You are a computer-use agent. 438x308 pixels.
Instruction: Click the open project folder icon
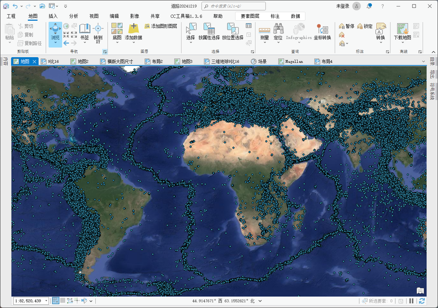point(42,6)
